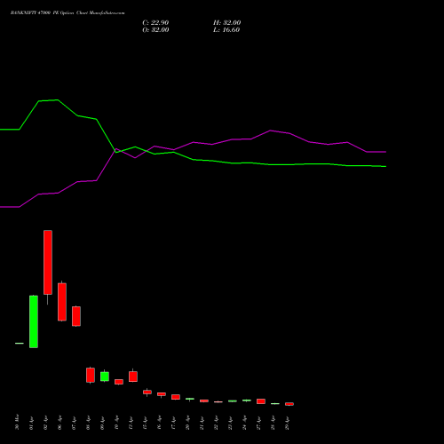Screen dimensions: 444x444
Task: Click the 30 Mar date label
Action: (x=17, y=422)
